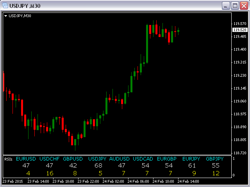Select the GBPUSD pair label

click(73, 159)
